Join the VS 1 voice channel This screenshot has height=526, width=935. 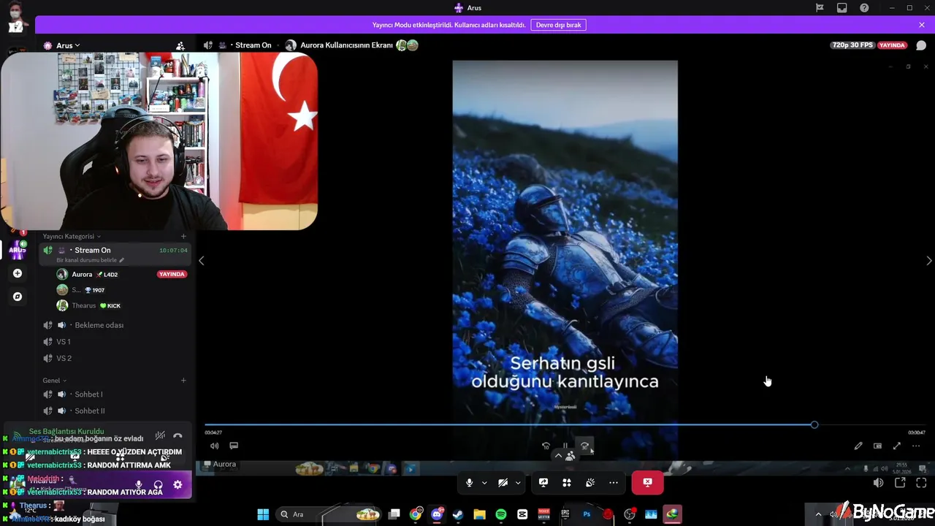tap(115, 342)
